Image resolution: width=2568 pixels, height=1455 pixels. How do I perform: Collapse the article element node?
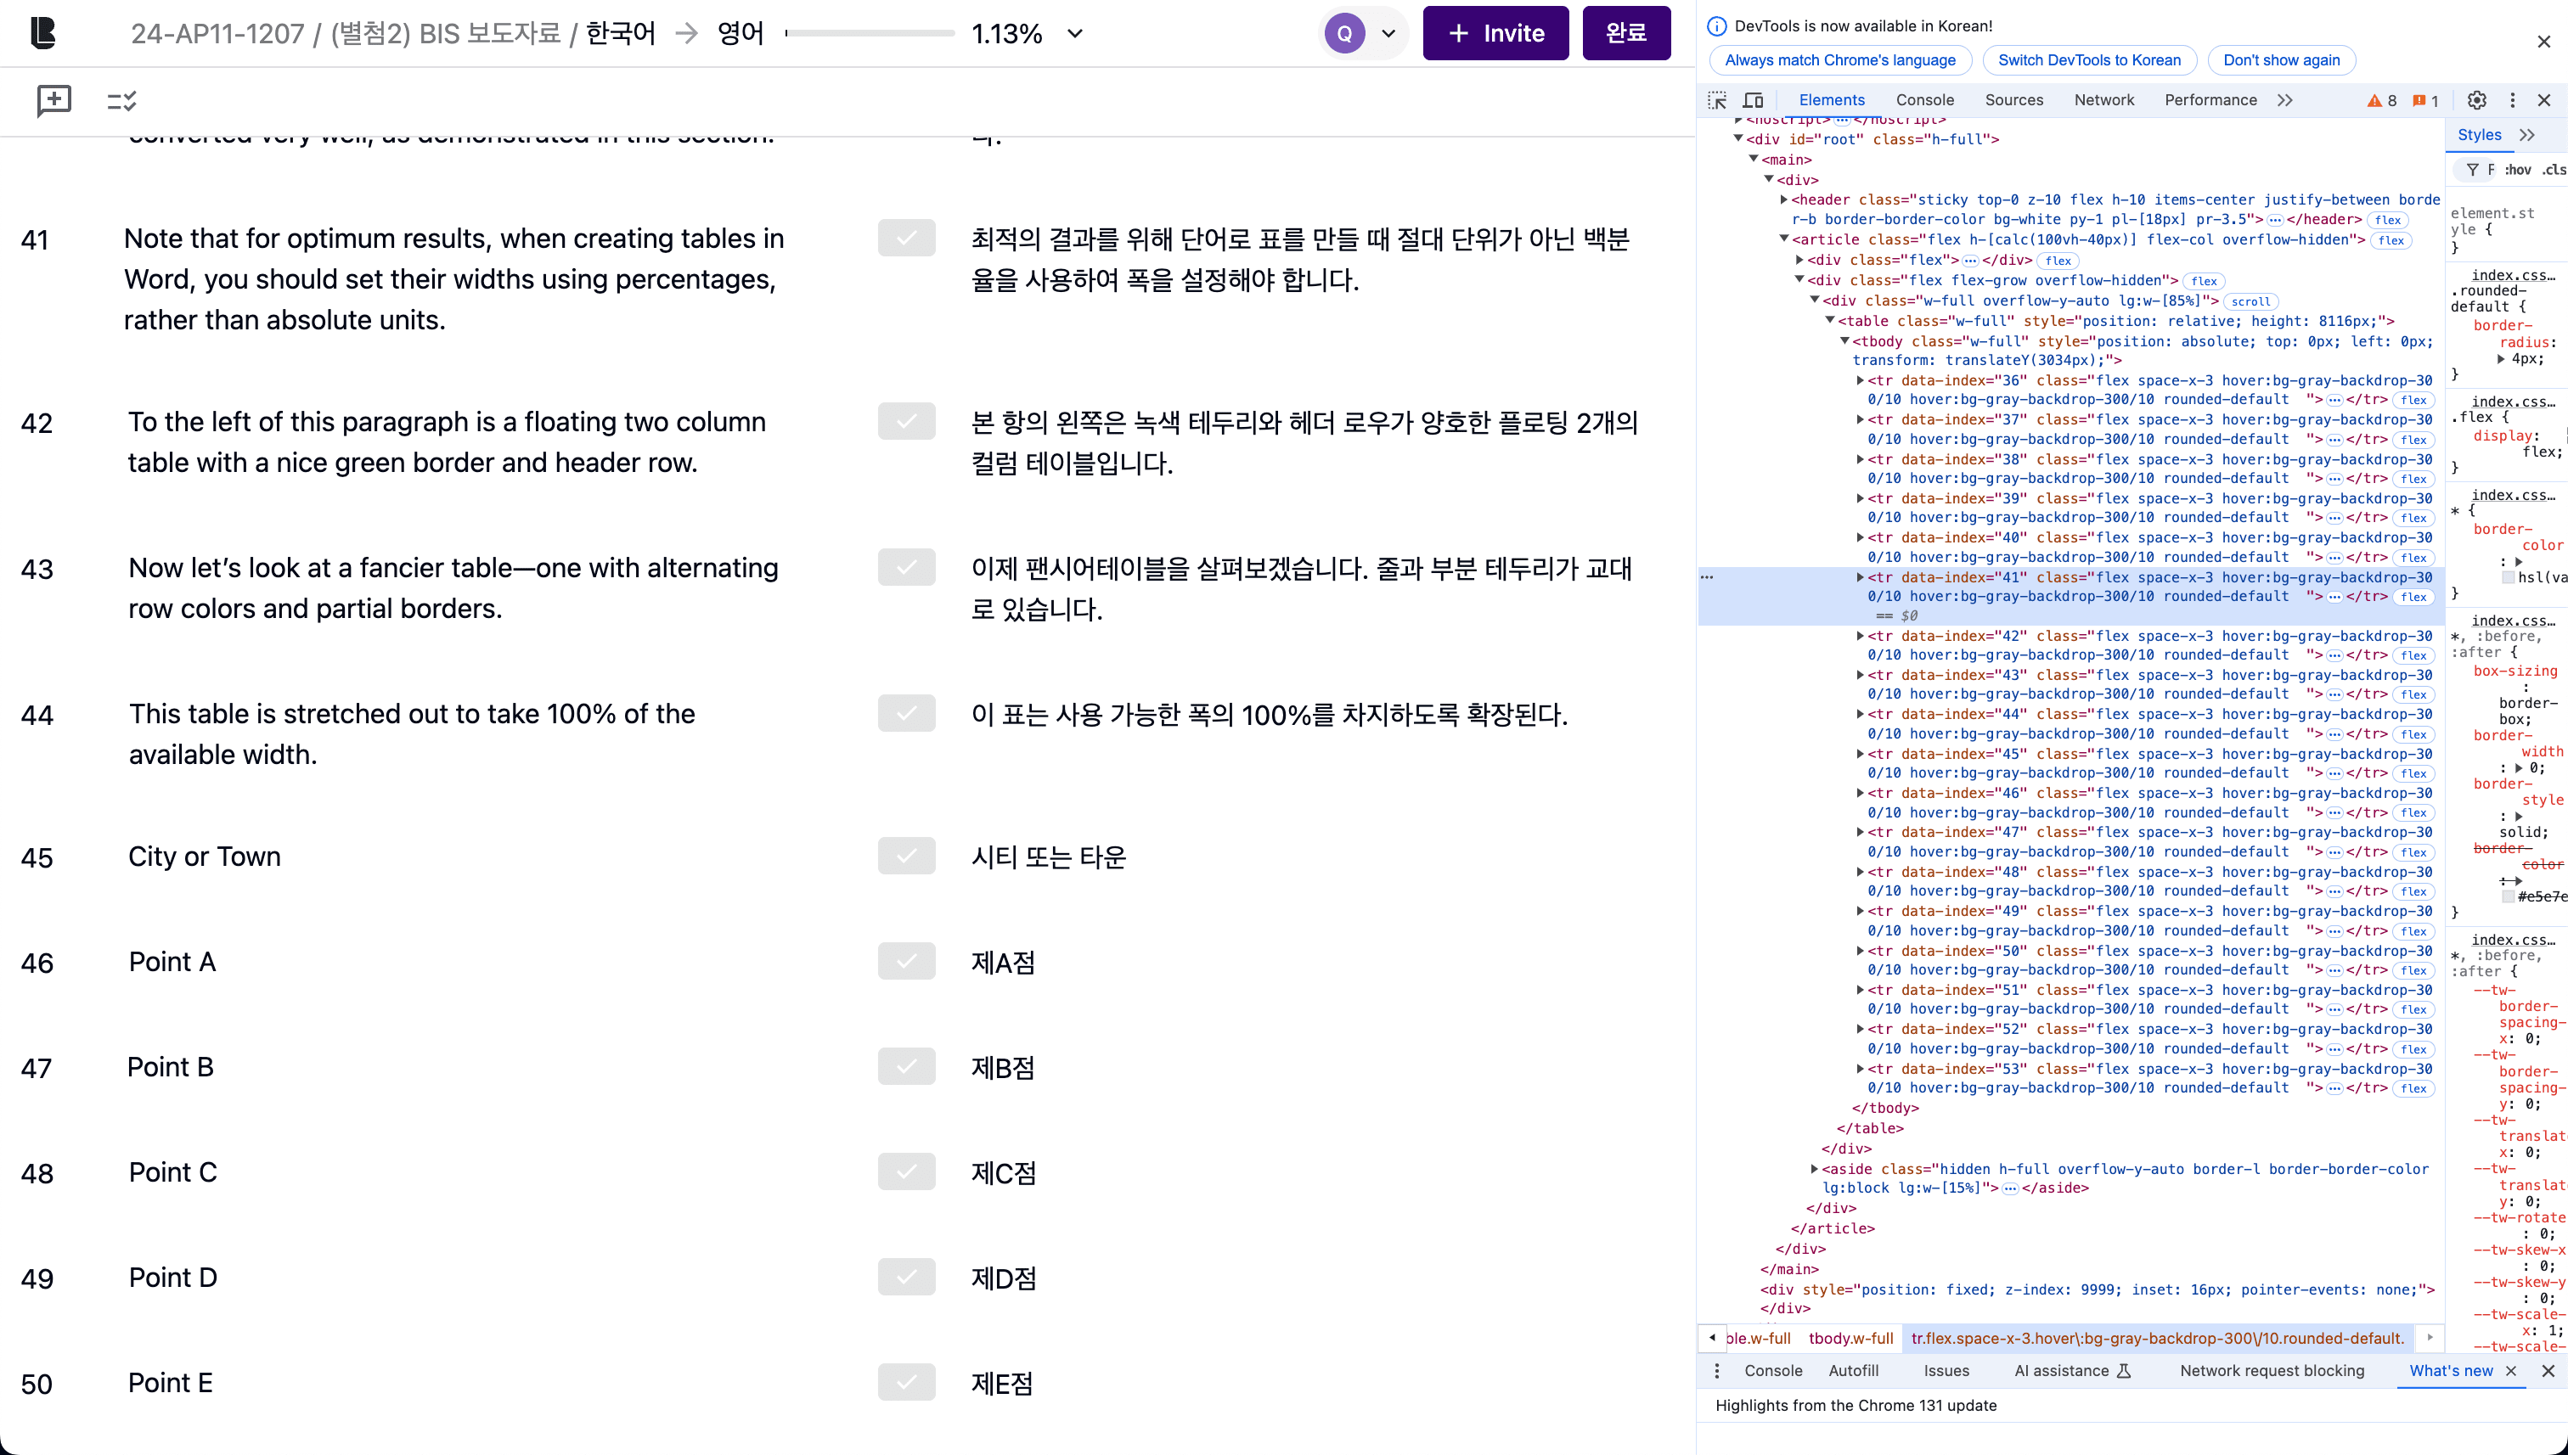(x=1783, y=240)
